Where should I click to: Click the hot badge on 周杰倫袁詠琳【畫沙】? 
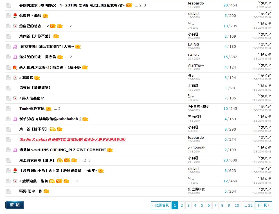click(67, 160)
